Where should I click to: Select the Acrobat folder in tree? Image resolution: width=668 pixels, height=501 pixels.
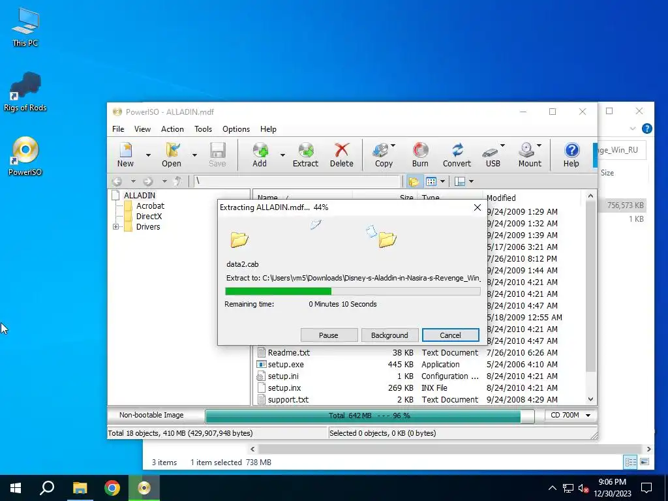point(150,205)
